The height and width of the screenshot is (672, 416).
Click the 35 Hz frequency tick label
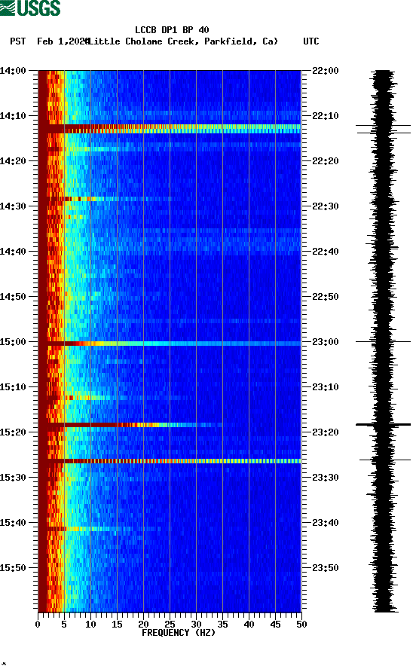click(x=222, y=625)
